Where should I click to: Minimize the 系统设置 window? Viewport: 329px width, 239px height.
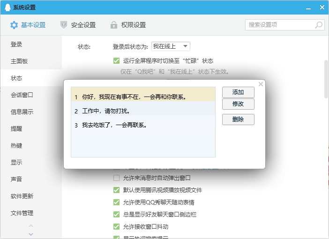(308, 7)
